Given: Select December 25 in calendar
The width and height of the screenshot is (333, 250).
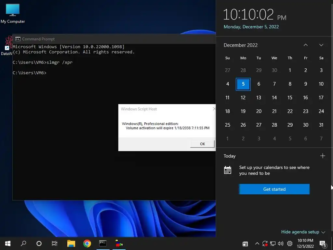Looking at the screenshot, I should tap(227, 125).
